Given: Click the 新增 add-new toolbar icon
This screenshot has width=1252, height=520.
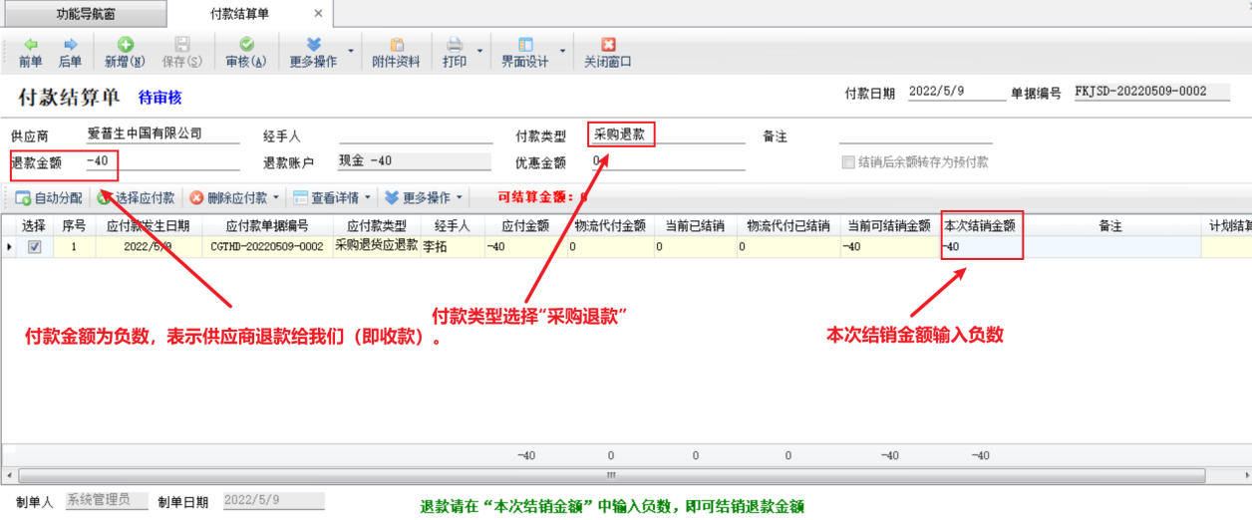Looking at the screenshot, I should 125,52.
